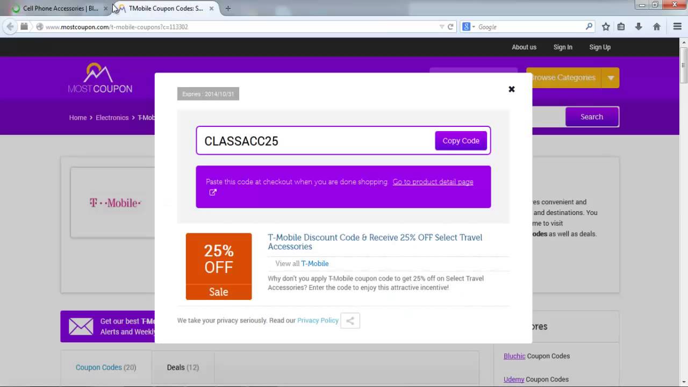Open Go to product detail page link
The width and height of the screenshot is (688, 387).
tap(433, 182)
